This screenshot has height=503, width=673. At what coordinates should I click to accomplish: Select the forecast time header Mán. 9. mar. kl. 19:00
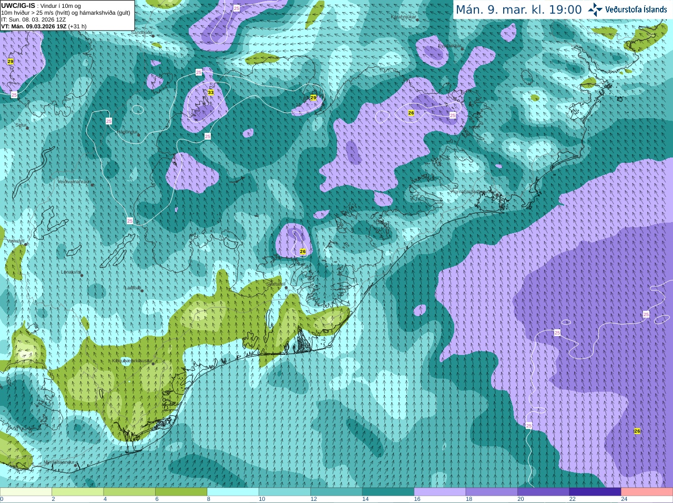point(518,10)
